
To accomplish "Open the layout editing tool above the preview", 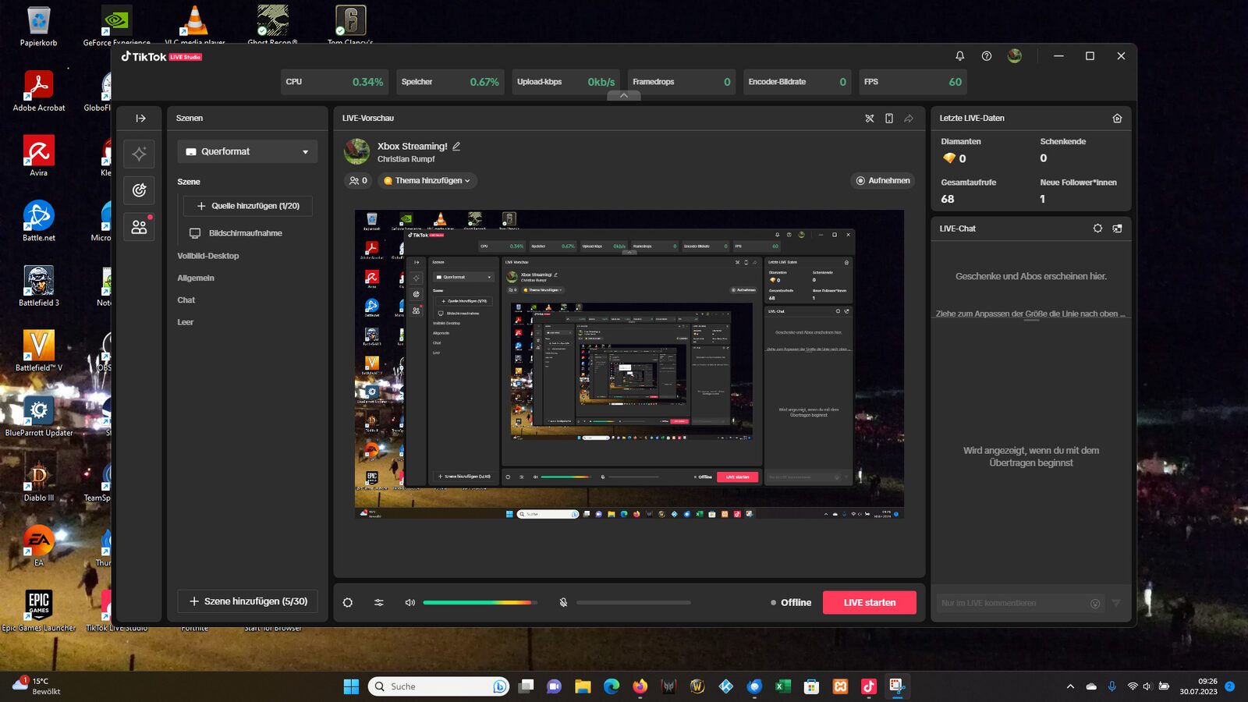I will (869, 119).
